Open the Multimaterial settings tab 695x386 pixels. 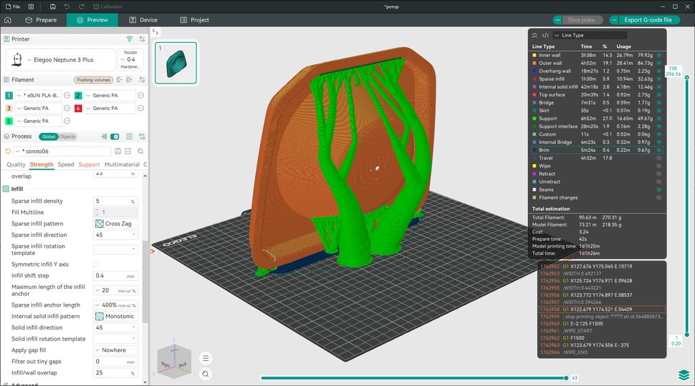pyautogui.click(x=122, y=164)
